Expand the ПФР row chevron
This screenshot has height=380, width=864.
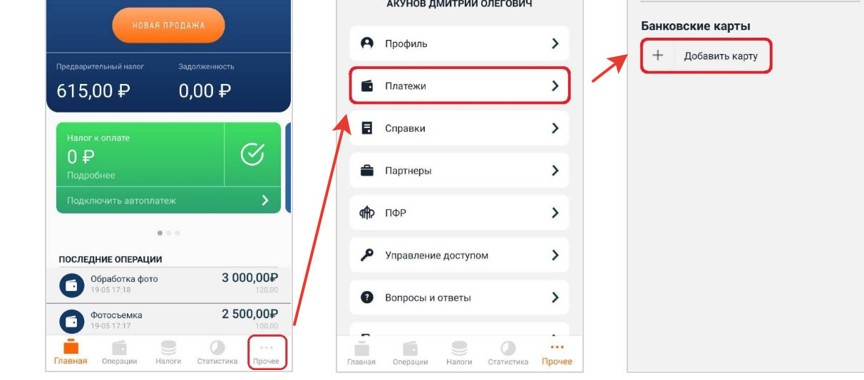[555, 213]
